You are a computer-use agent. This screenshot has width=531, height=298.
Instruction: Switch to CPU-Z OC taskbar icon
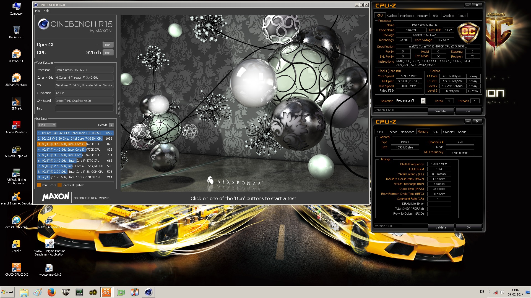click(106, 292)
